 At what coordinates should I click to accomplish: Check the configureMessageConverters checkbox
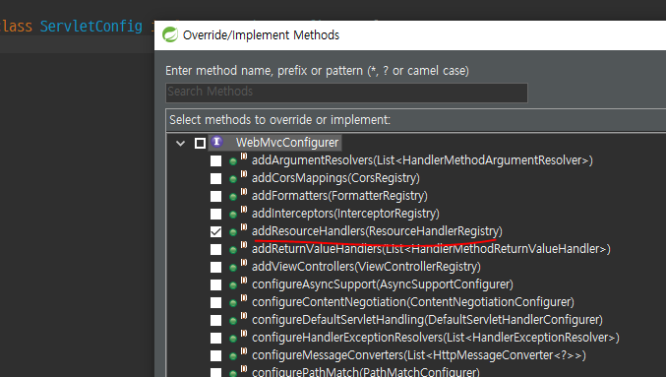tap(215, 355)
